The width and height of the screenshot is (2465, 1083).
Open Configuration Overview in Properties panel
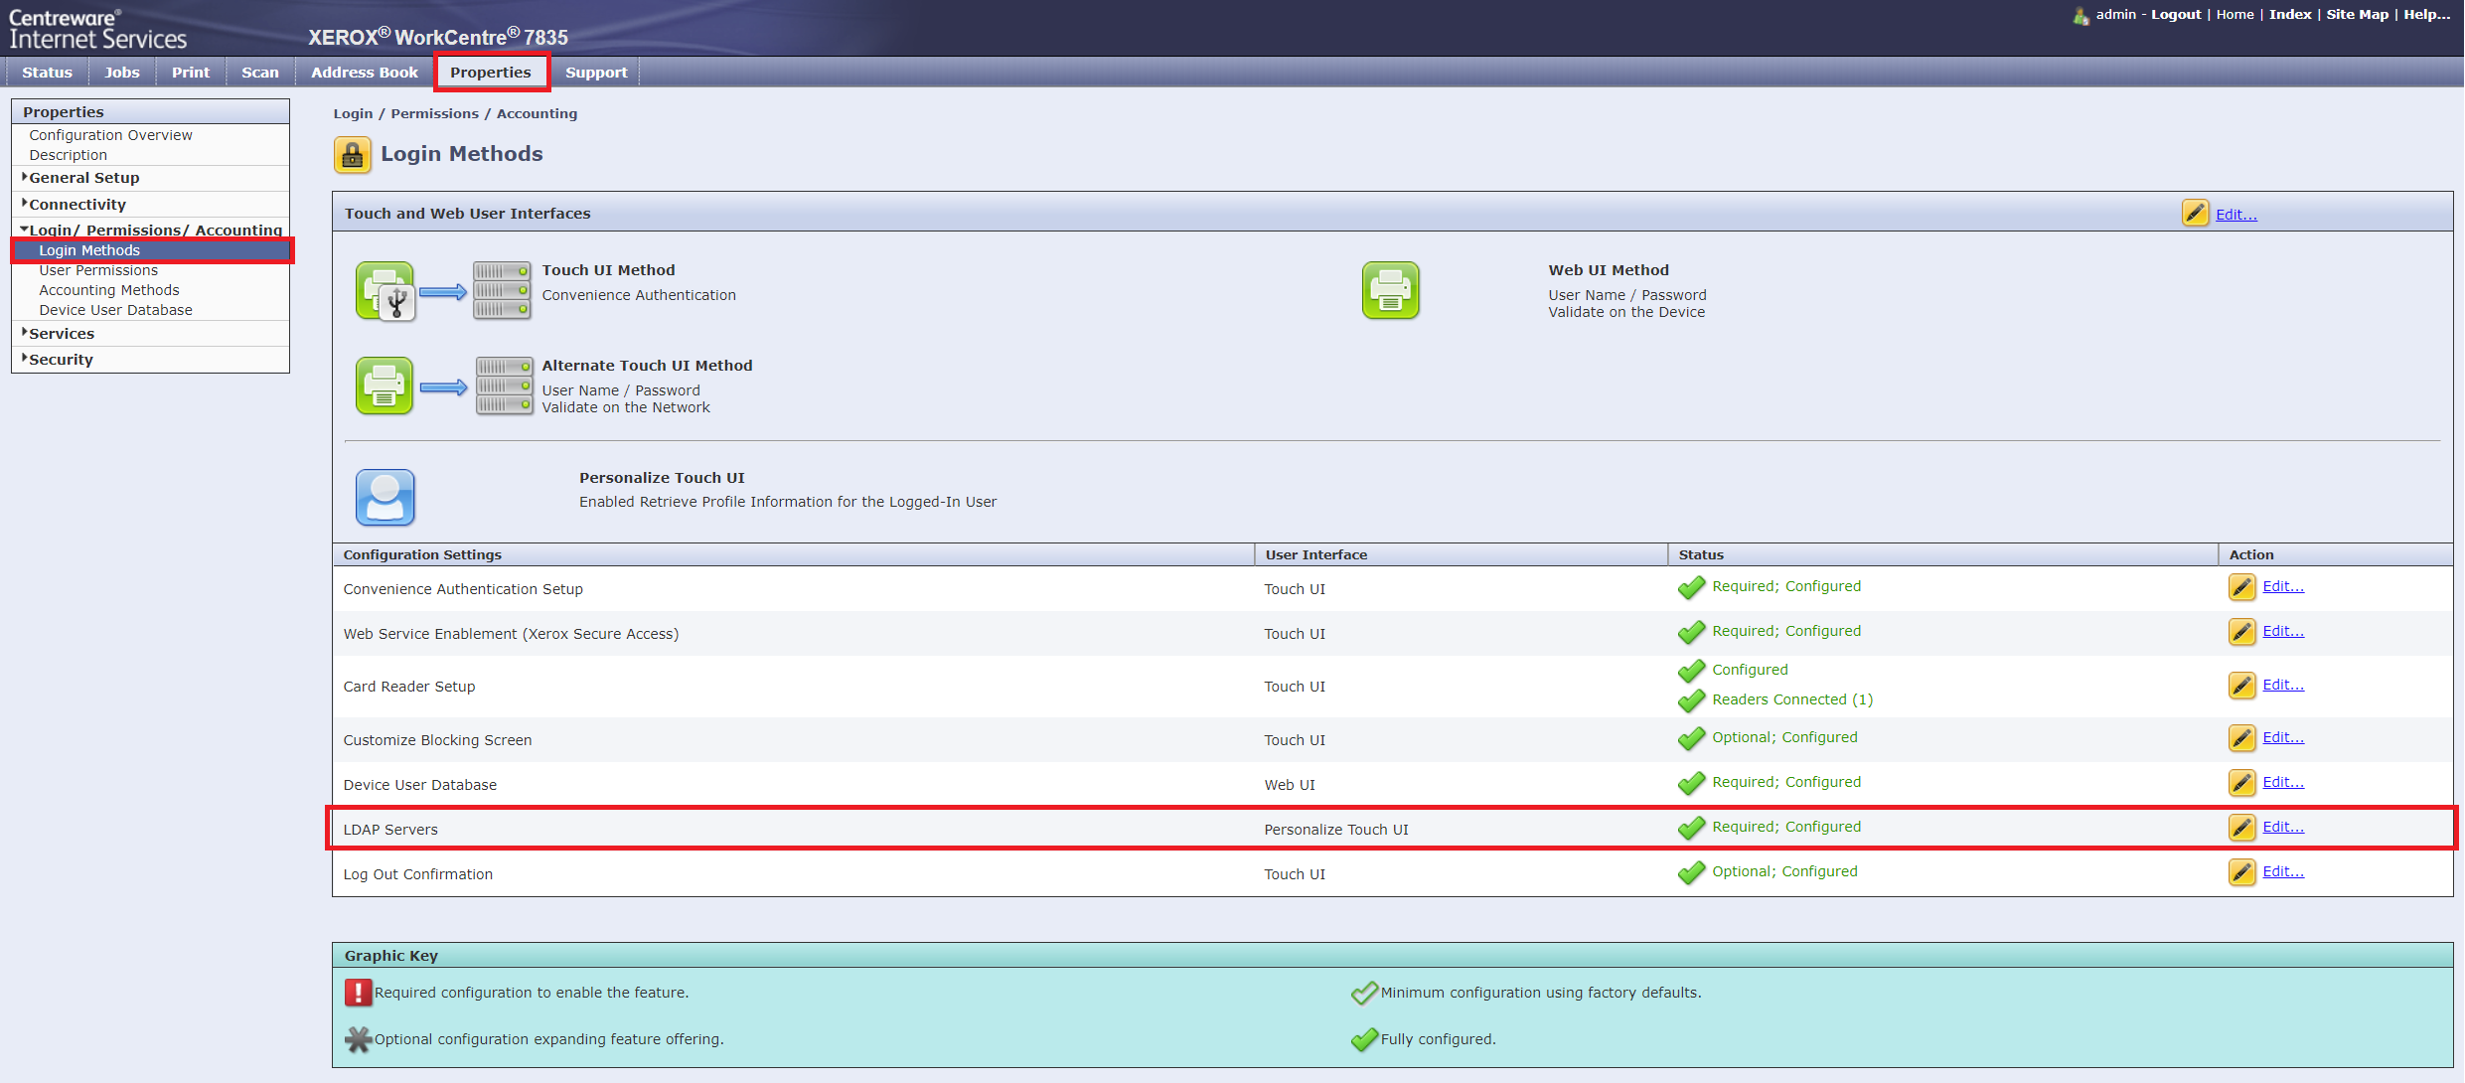(110, 135)
